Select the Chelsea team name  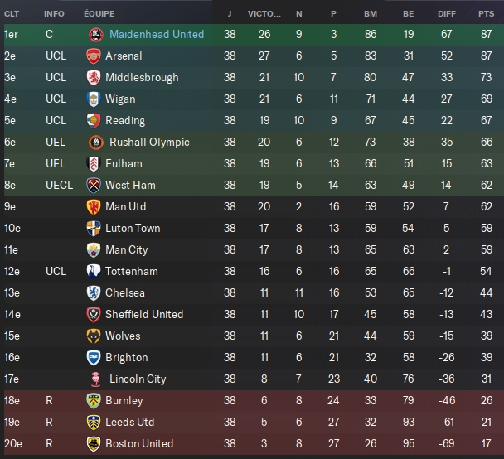tap(124, 293)
